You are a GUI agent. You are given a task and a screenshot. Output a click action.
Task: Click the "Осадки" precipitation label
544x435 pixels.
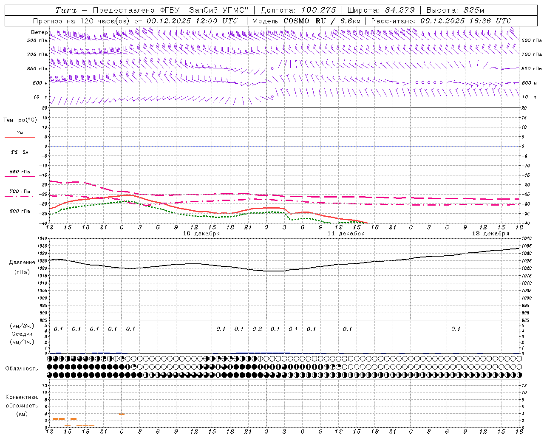tap(22, 334)
